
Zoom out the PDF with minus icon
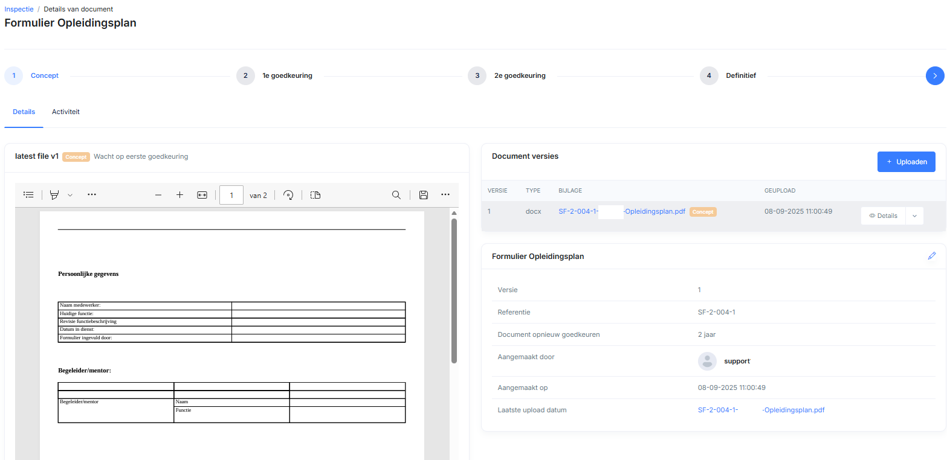(x=158, y=195)
